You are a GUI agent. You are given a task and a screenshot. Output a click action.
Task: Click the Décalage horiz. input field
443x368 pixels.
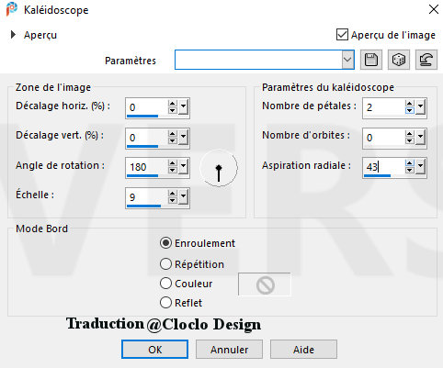[147, 107]
